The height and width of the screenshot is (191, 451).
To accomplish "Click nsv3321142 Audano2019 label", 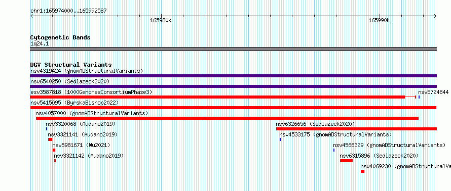I will (x=89, y=156).
